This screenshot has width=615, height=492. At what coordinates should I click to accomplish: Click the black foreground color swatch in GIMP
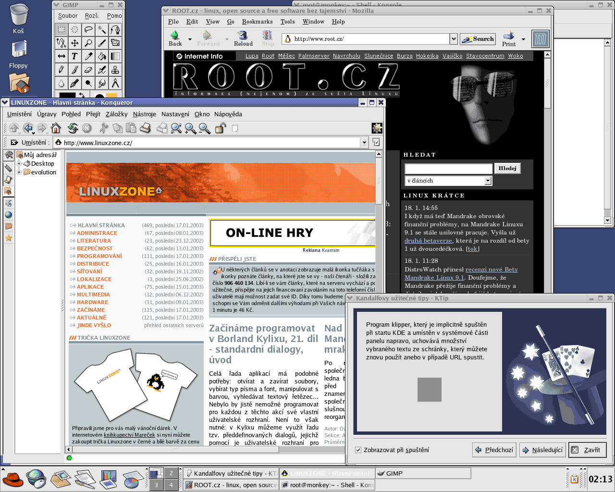[x=67, y=96]
